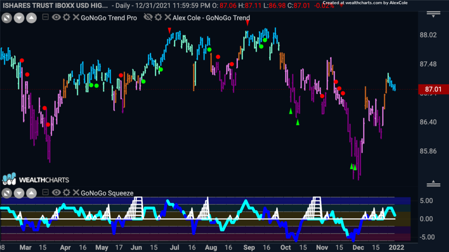Click the Oct date label
The width and height of the screenshot is (449, 252).
pos(285,248)
